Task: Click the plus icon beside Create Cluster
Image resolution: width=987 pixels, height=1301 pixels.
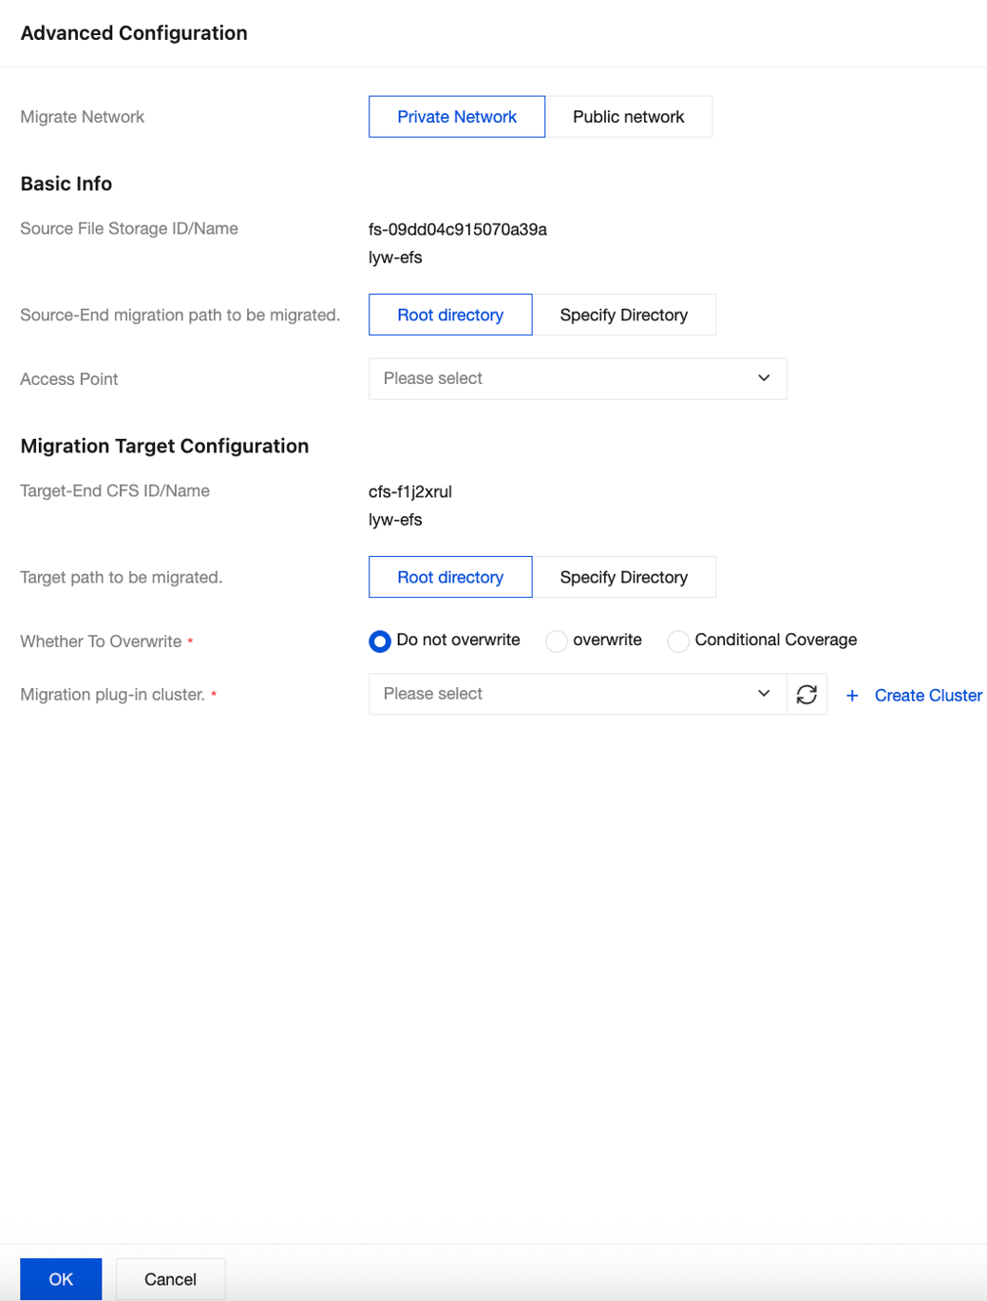Action: click(x=852, y=696)
